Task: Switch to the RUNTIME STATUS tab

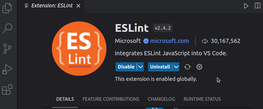Action: [x=202, y=99]
